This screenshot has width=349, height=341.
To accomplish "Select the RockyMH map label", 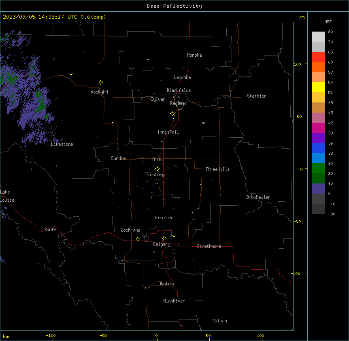I will 99,92.
